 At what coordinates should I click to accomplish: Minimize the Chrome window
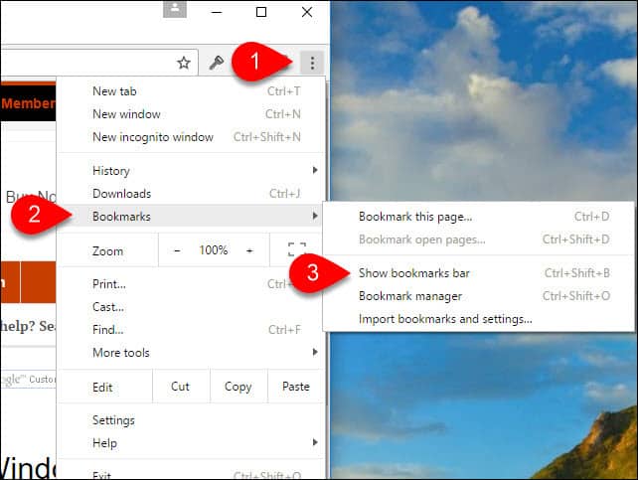pos(217,12)
